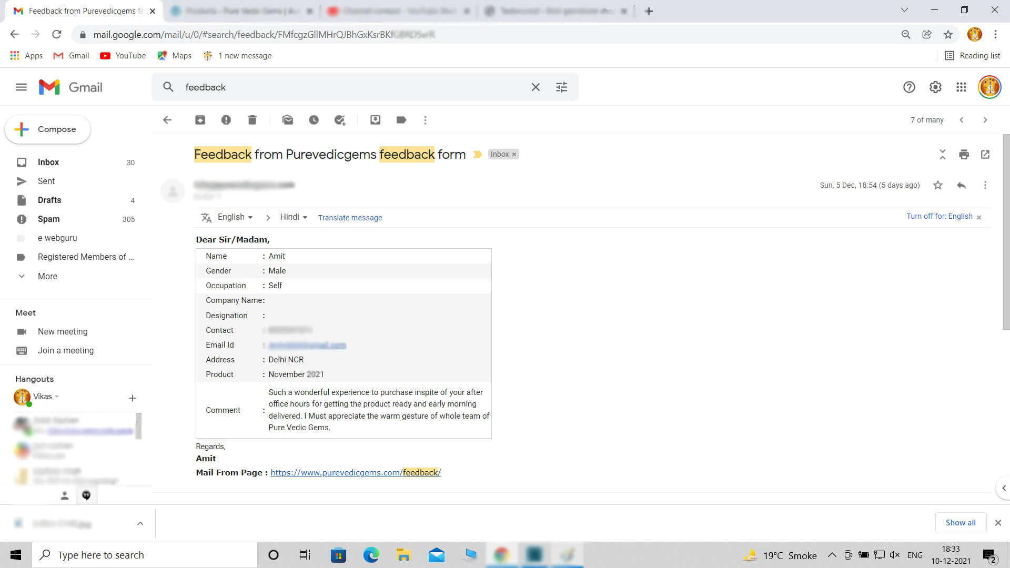Open File Explorer from taskbar
Image resolution: width=1010 pixels, height=568 pixels.
click(403, 555)
